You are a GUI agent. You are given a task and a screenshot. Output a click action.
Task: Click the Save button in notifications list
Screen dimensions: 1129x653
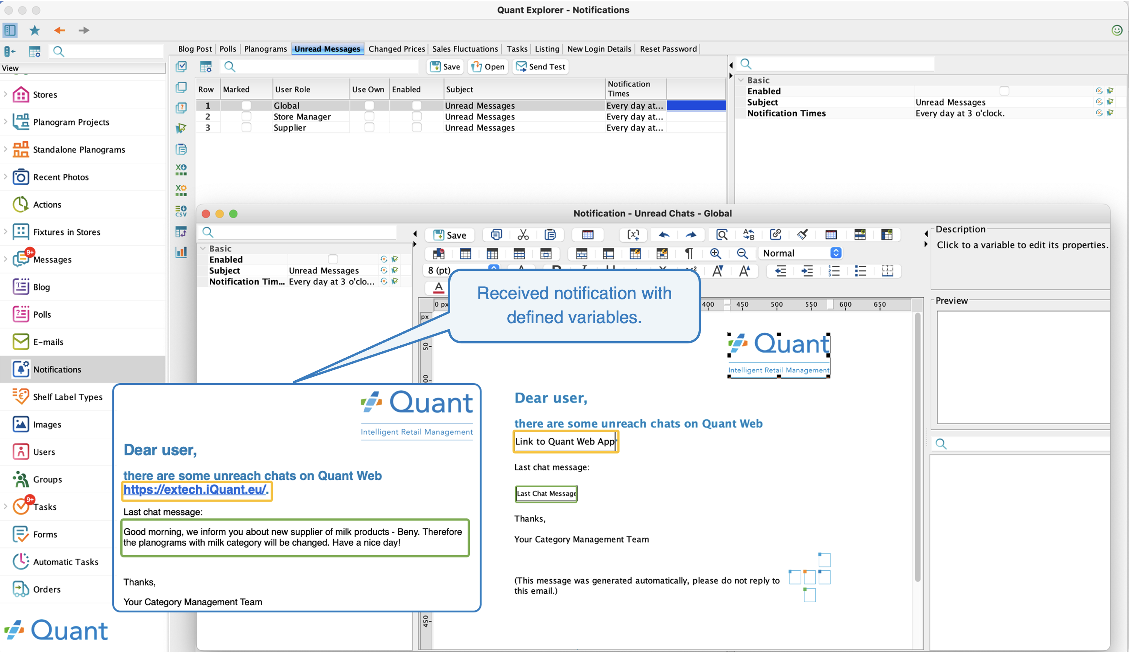click(x=445, y=67)
